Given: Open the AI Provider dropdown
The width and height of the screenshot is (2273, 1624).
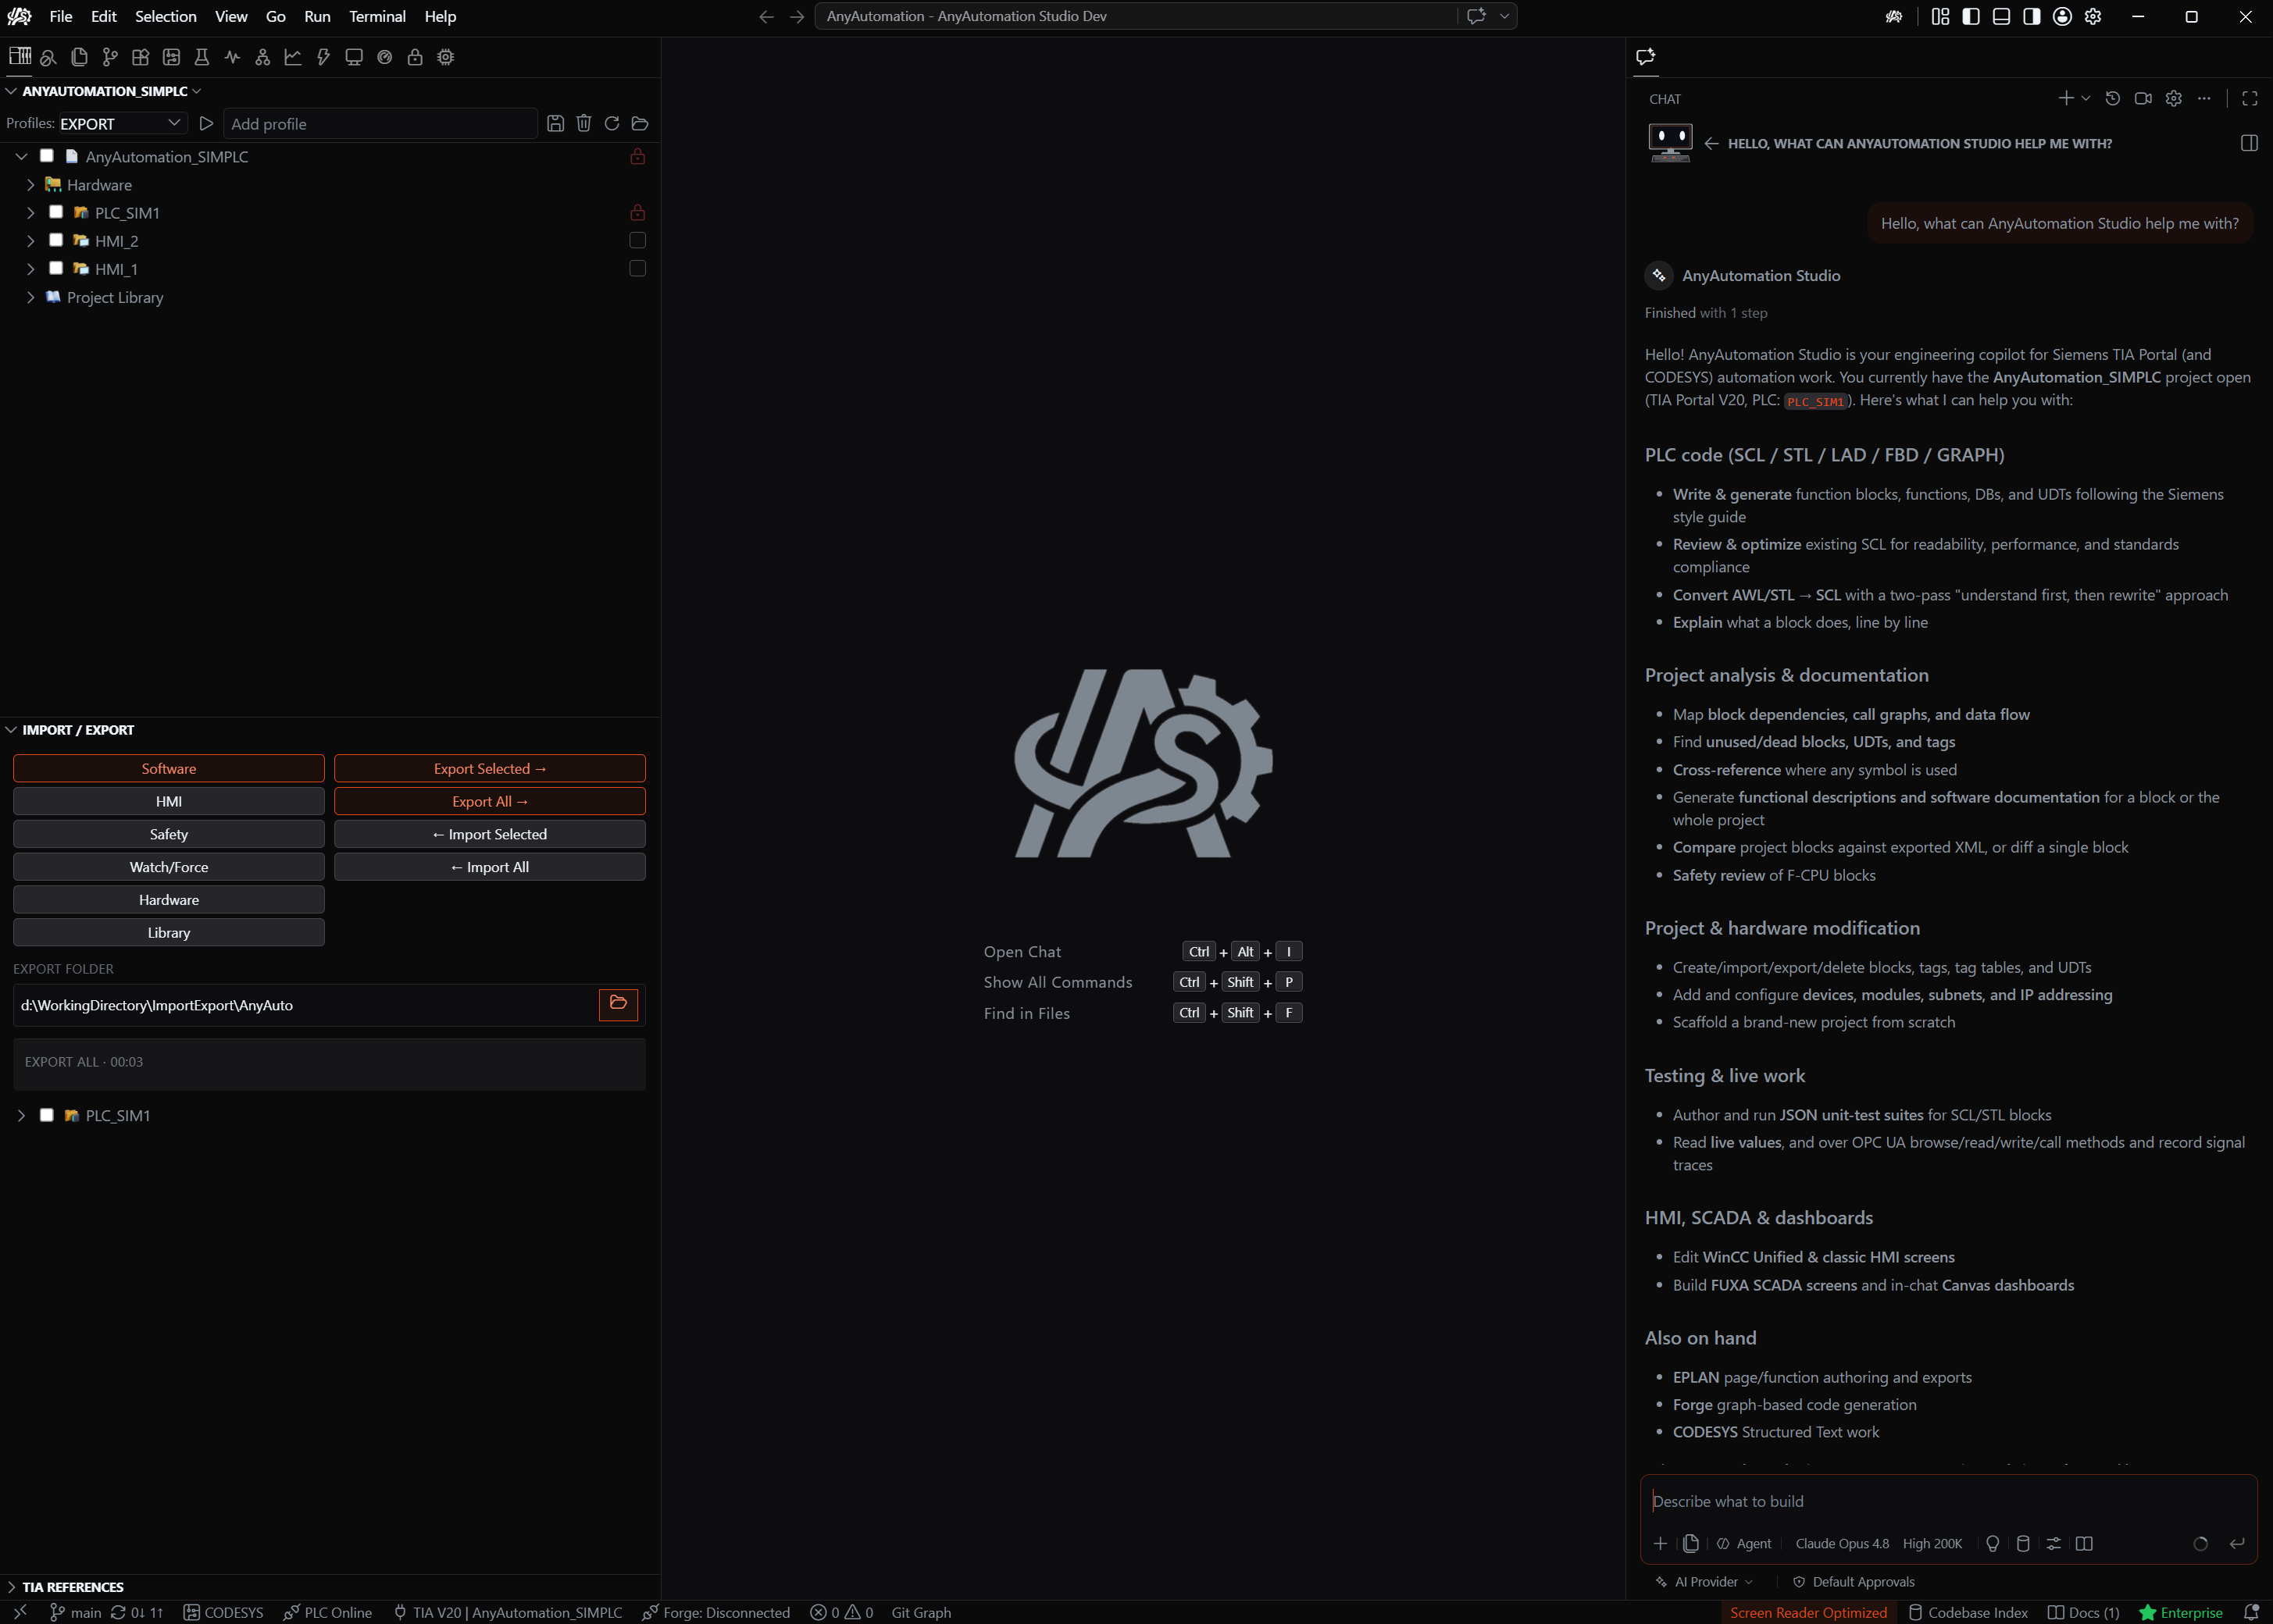Looking at the screenshot, I should click(1704, 1582).
